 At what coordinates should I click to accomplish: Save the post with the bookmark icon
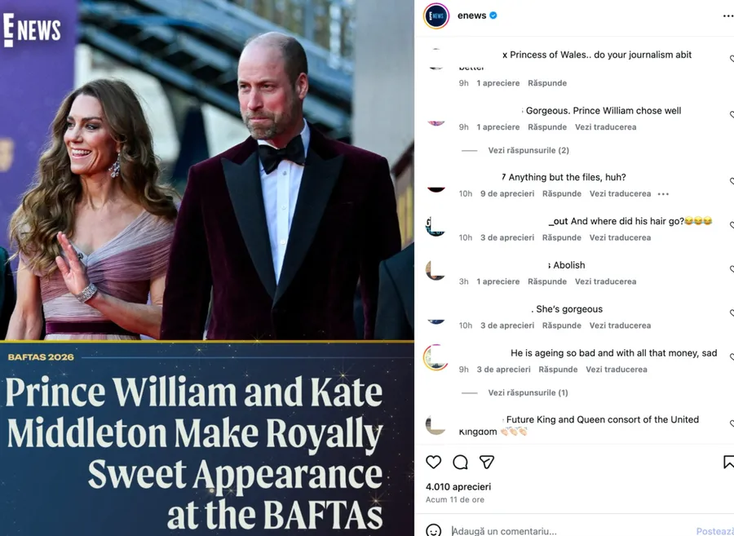[x=728, y=463]
